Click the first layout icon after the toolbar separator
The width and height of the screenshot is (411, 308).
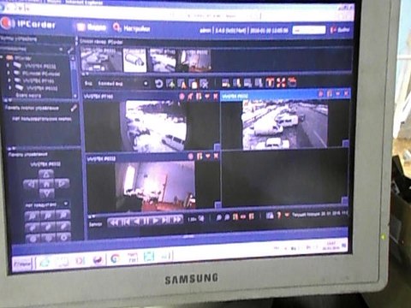point(226,83)
